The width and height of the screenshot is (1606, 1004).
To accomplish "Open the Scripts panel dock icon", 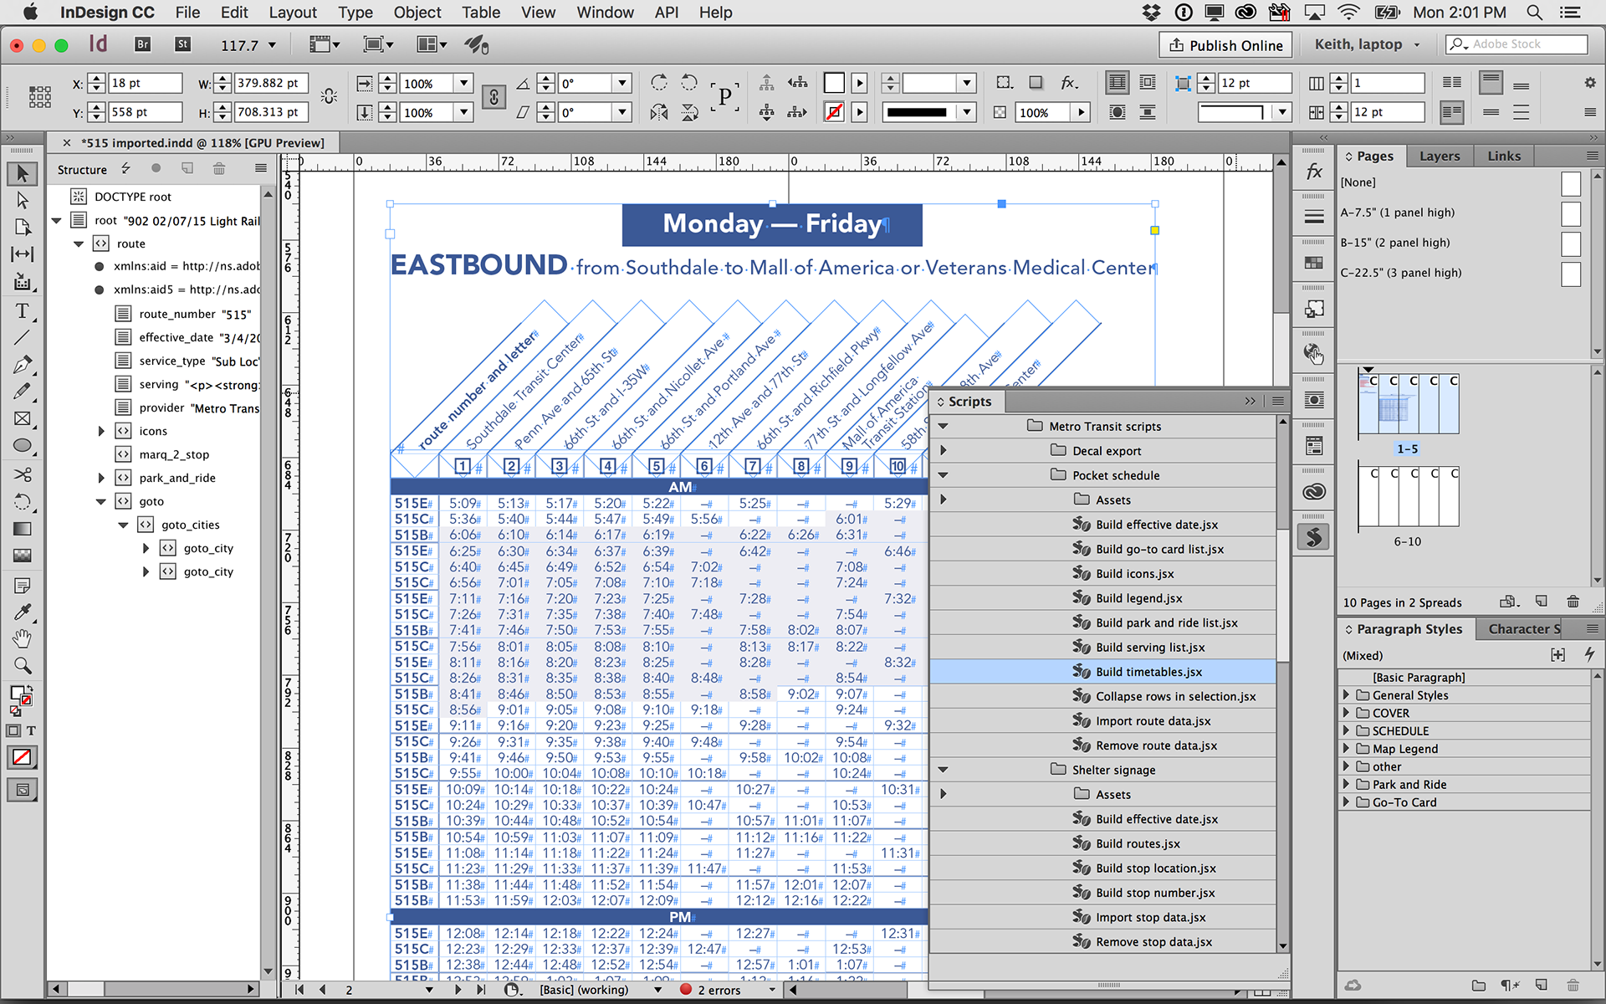I will click(1314, 537).
